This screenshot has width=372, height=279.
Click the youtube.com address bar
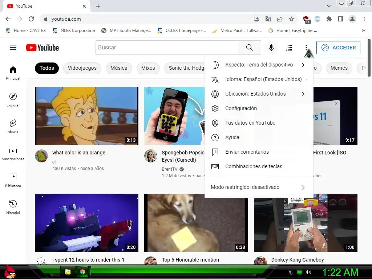click(x=147, y=19)
